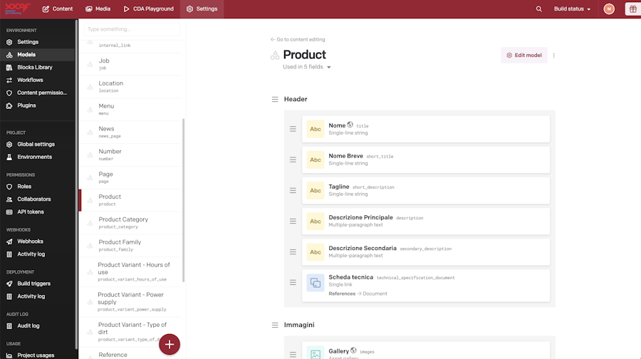
Task: Grab the drag handle of Immagini fieldset
Action: coord(275,325)
